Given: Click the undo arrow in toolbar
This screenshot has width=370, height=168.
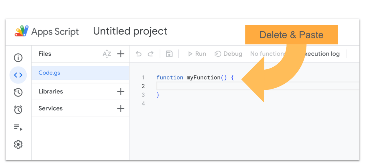Looking at the screenshot, I should 139,54.
